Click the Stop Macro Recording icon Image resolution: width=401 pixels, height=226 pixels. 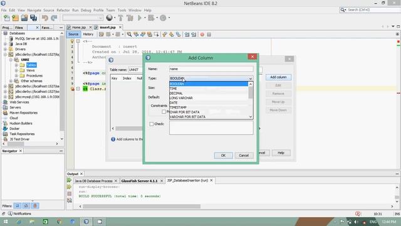click(x=209, y=35)
